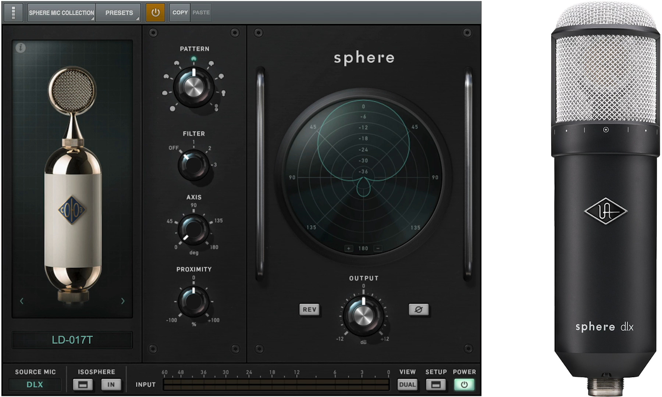Toggle the REV reverse button
Viewport: 662px width, 397px height.
coord(309,310)
